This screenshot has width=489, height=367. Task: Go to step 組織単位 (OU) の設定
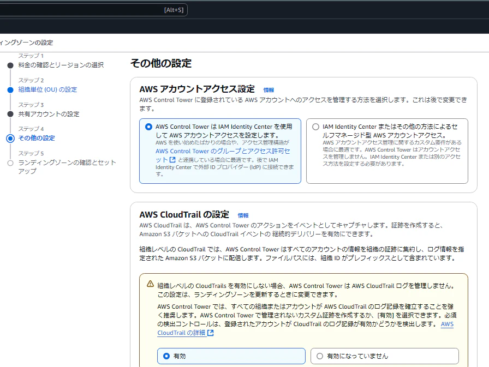47,90
